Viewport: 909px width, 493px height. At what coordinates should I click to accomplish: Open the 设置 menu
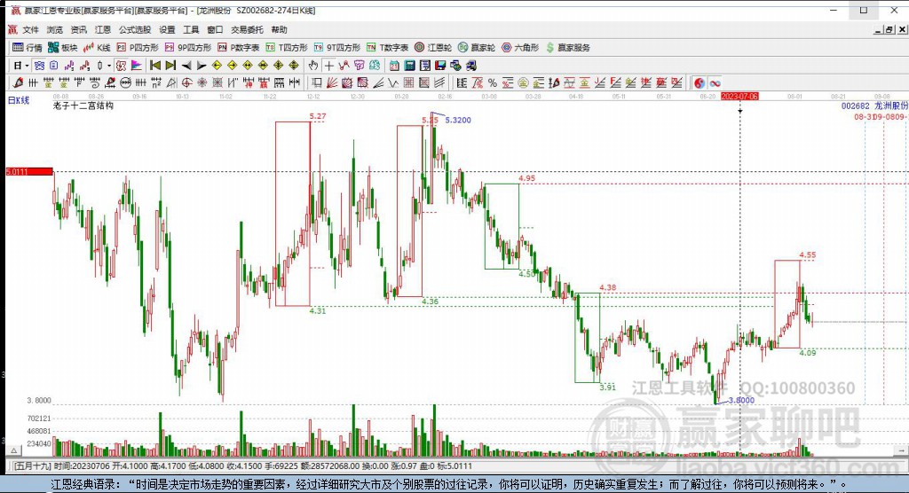[x=167, y=29]
